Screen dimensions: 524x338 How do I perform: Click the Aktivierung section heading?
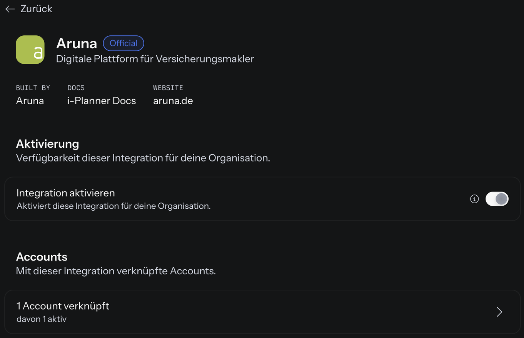pyautogui.click(x=48, y=144)
